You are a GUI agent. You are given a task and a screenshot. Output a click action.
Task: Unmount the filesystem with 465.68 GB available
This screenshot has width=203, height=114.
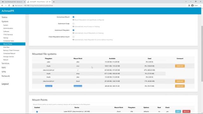click(x=180, y=86)
